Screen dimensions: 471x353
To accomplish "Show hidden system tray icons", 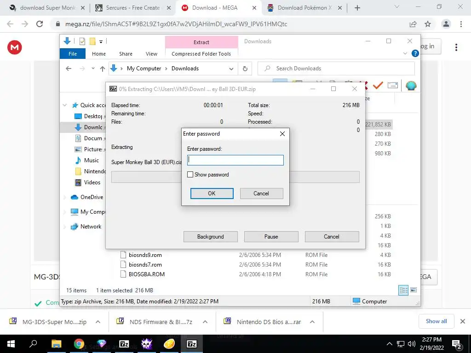I will coord(389,344).
